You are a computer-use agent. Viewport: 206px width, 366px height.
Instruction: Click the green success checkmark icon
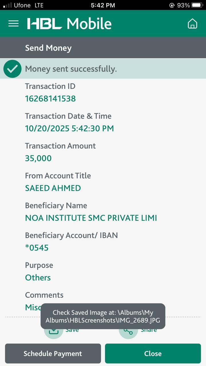coord(12,69)
